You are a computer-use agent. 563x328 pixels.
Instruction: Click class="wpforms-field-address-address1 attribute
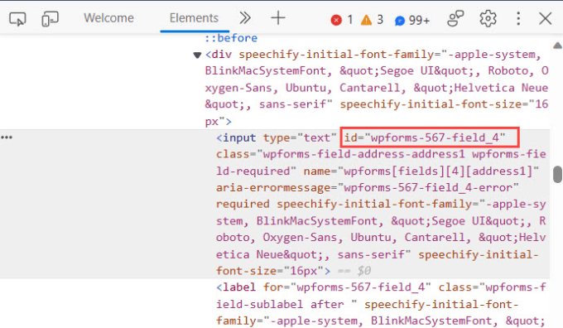tap(340, 154)
